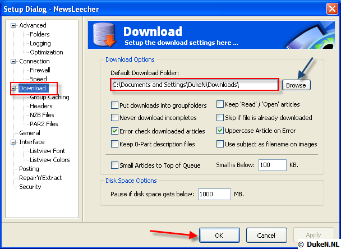Open Repair'n'Extract settings
341x249 pixels.
40,178
